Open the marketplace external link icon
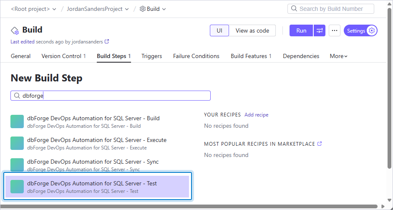Screen dimensions: 393x210 (x=320, y=144)
